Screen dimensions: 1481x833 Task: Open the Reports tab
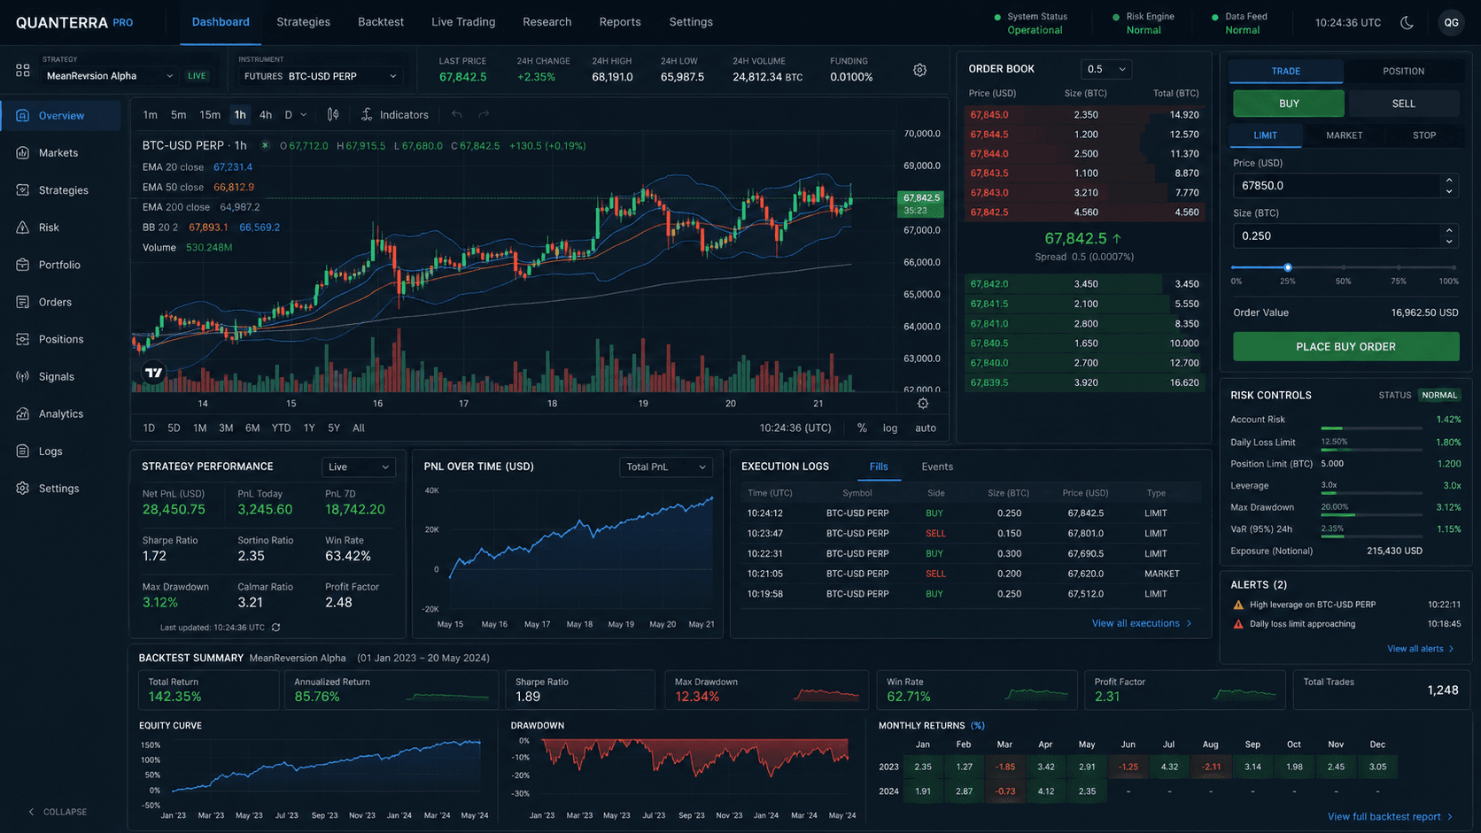(x=620, y=22)
